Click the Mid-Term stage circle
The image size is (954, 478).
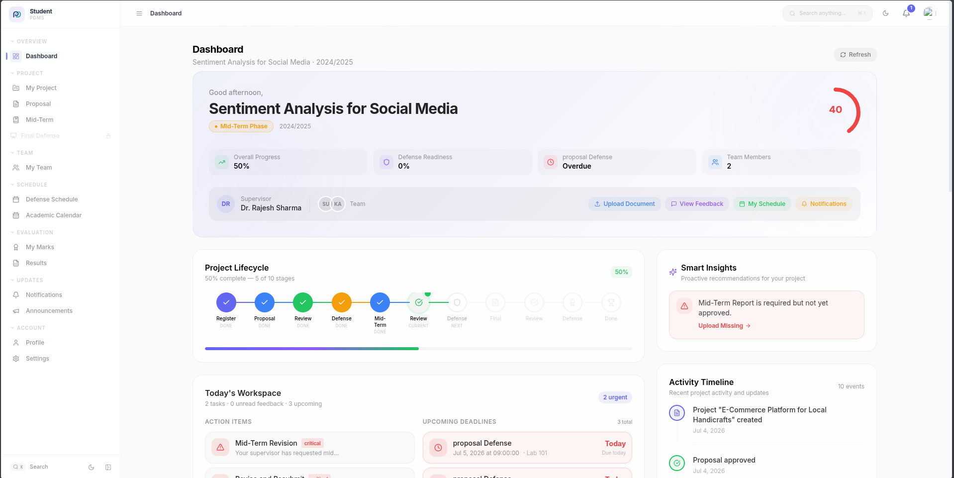pyautogui.click(x=380, y=302)
